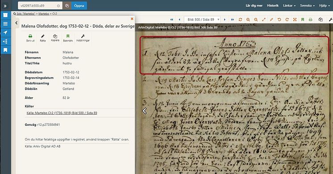Add a bookmark with Bokmärk in record panel
The width and height of the screenshot is (333, 174).
click(x=68, y=38)
